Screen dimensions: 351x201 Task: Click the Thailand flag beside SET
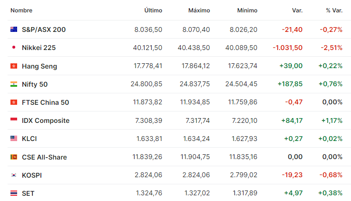[x=14, y=193]
